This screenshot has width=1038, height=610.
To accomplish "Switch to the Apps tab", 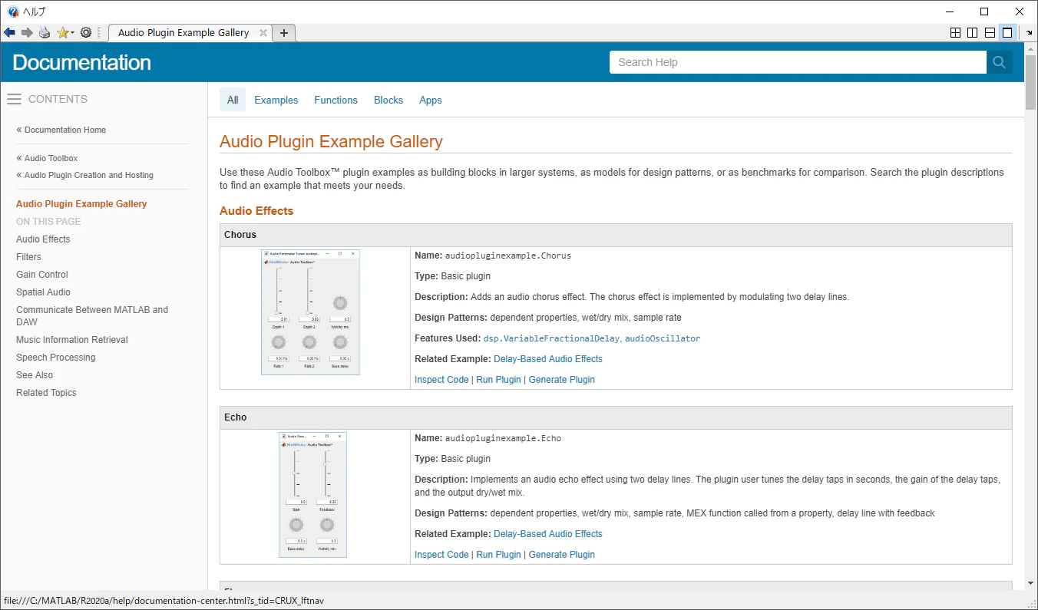I will tap(431, 100).
